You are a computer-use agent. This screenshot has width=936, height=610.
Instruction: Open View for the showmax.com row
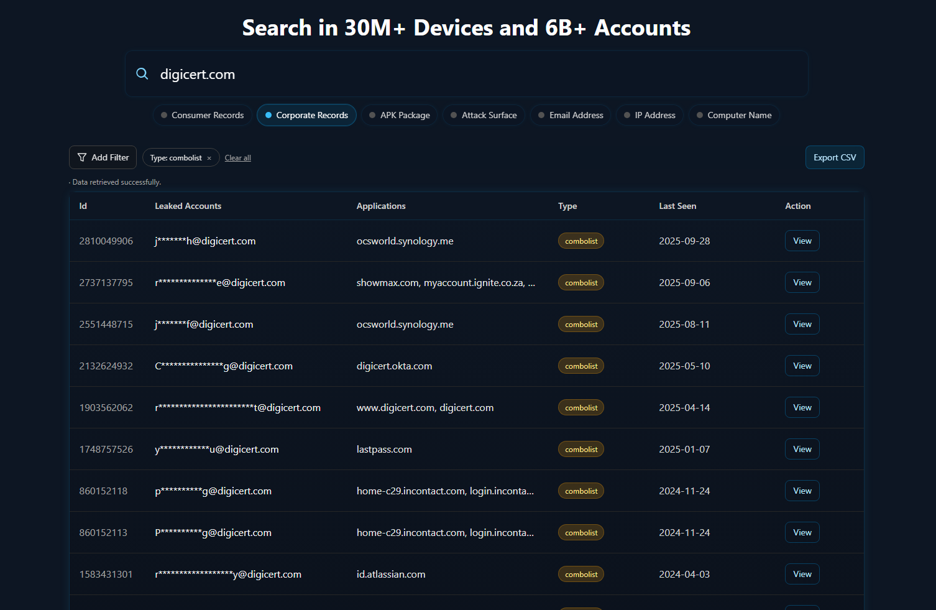[x=802, y=283]
